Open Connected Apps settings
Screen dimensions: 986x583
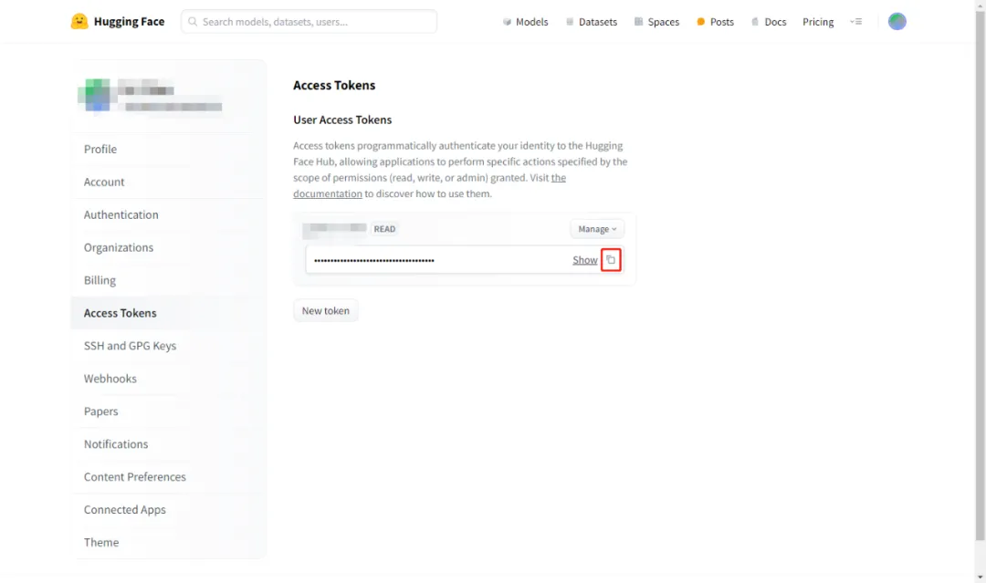(x=168, y=509)
